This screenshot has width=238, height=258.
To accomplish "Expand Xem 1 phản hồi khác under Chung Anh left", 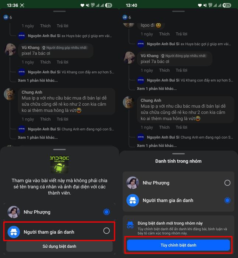I will [x=38, y=137].
